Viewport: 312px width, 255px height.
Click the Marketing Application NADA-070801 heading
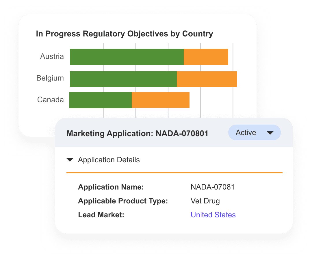point(137,134)
